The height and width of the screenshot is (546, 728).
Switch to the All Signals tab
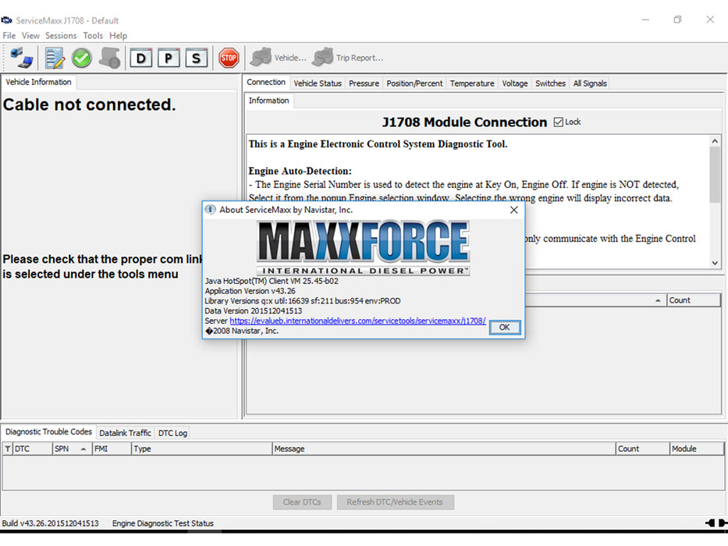tap(590, 83)
